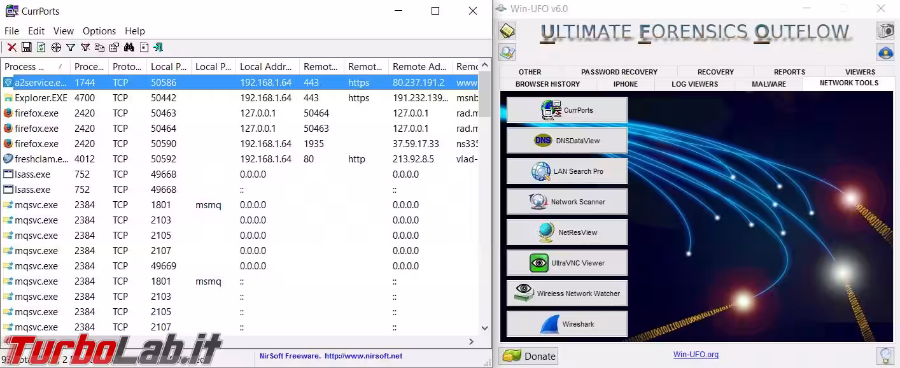Screen dimensions: 900x368
Task: Click the vertical scrollbar down arrow
Action: click(484, 328)
